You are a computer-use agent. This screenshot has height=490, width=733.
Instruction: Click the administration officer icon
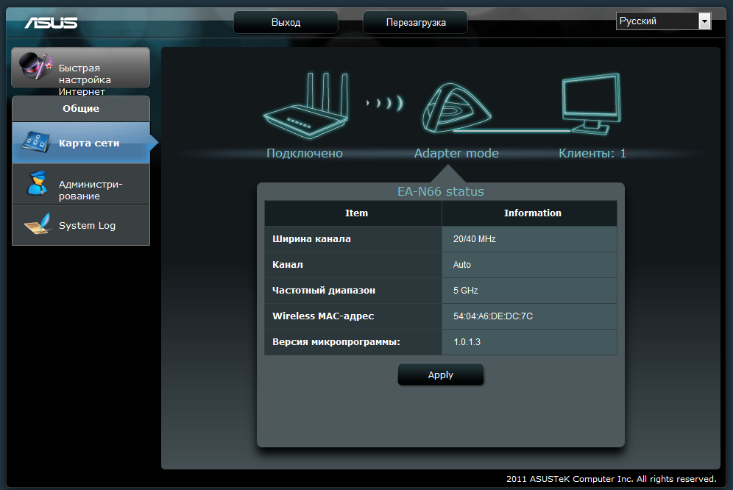coord(37,183)
